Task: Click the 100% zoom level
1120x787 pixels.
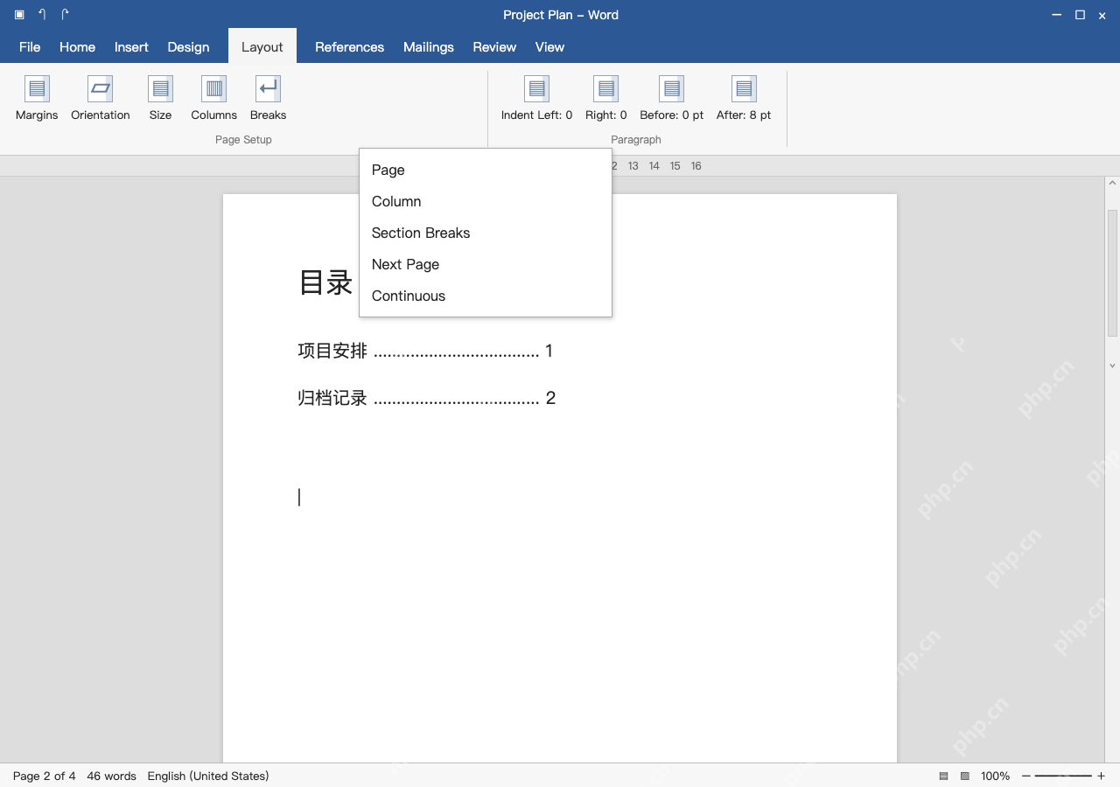Action: [x=996, y=776]
